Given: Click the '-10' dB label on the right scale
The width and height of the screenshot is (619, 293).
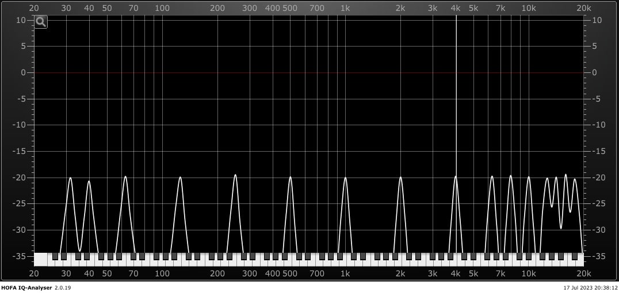Looking at the screenshot, I should click(x=599, y=125).
